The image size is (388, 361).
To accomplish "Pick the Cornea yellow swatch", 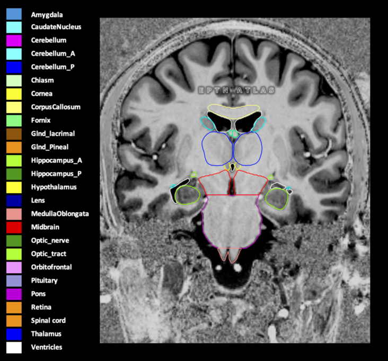I will click(x=14, y=94).
